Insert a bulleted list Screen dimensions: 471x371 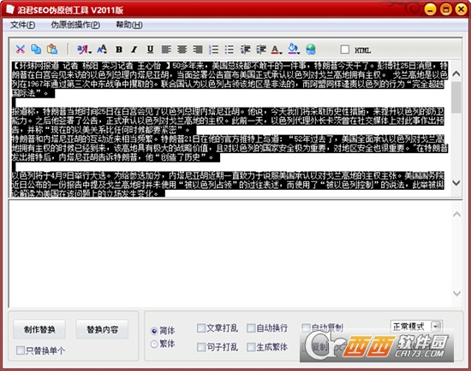click(x=230, y=50)
